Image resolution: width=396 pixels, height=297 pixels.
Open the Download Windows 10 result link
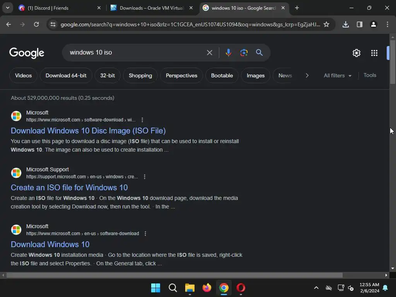[50, 244]
